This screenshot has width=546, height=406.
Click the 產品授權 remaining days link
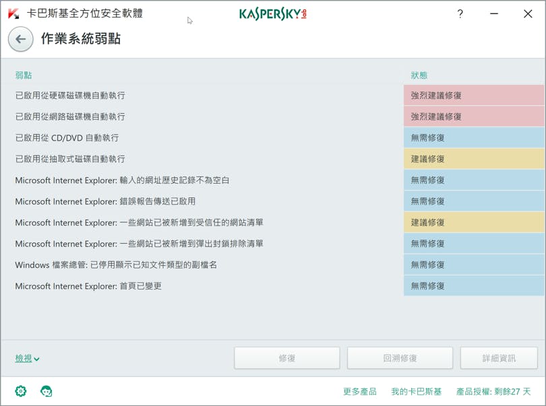493,391
